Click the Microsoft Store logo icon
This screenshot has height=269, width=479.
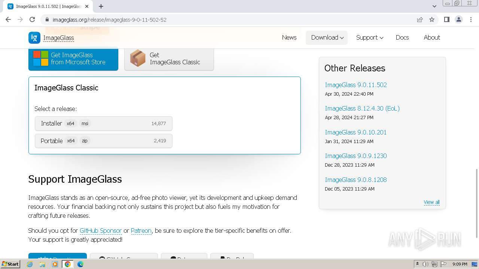41,58
